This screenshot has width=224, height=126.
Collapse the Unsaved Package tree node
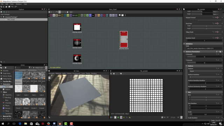(x=1, y=17)
